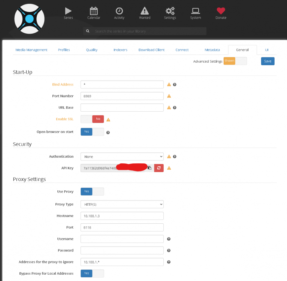The image size is (287, 281).
Task: Switch to the Quality tab
Action: (92, 50)
